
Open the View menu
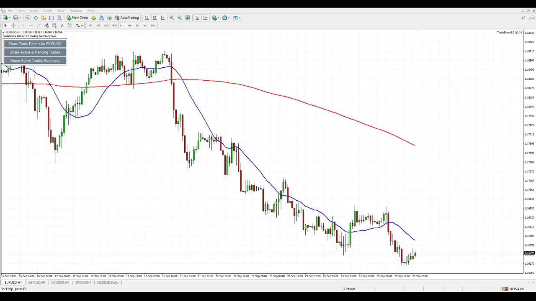(x=21, y=10)
